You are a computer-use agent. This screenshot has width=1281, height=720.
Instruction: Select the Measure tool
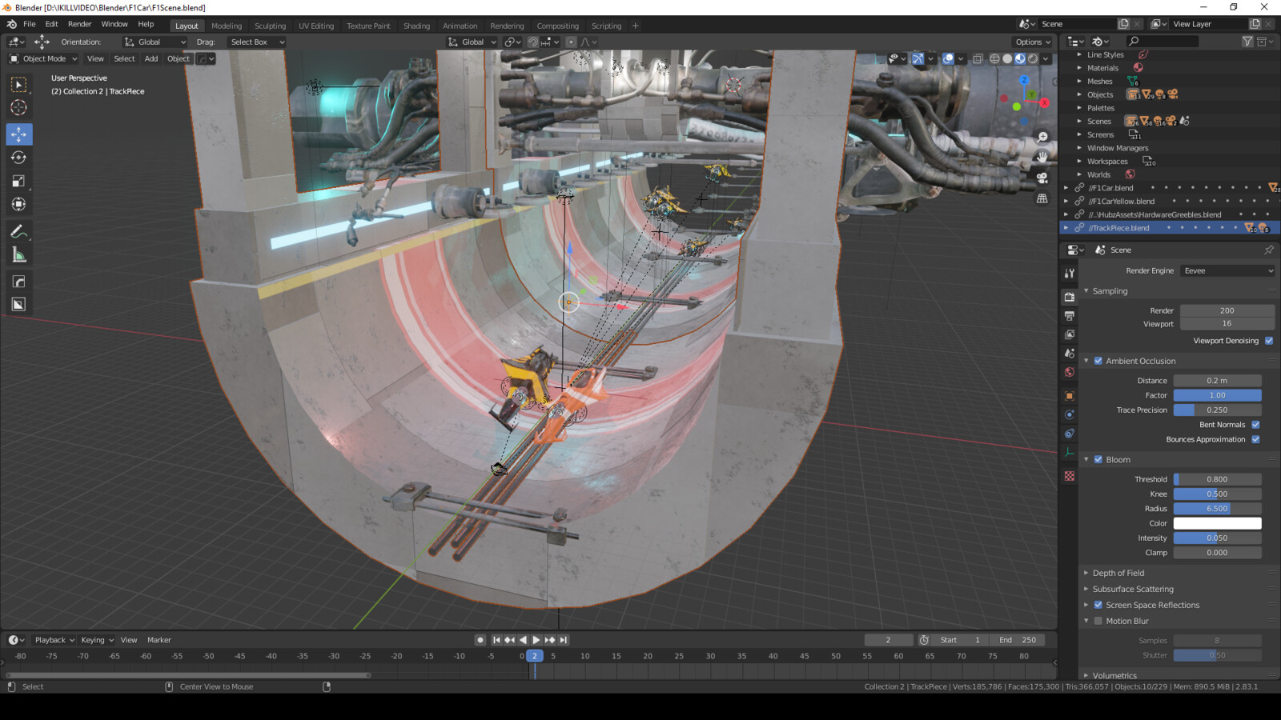(18, 255)
